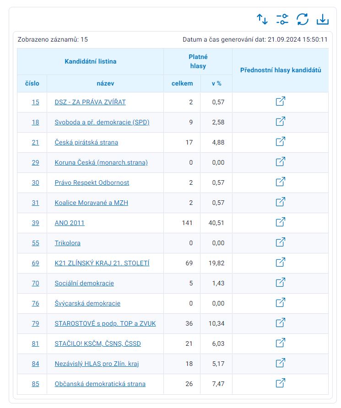The width and height of the screenshot is (341, 408).
Task: Click list number 69 link
Action: pos(35,263)
